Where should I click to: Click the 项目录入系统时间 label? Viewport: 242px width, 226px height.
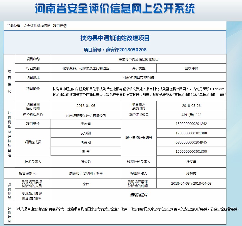[x=139, y=106]
